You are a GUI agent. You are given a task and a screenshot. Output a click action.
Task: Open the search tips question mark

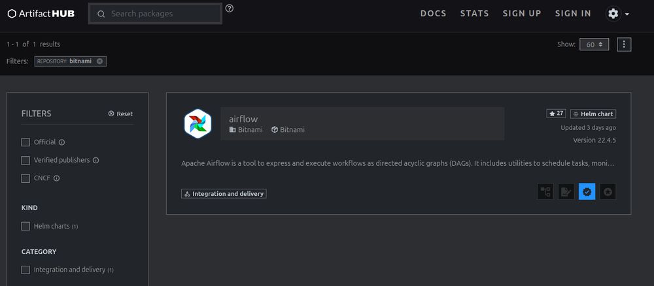pyautogui.click(x=230, y=8)
